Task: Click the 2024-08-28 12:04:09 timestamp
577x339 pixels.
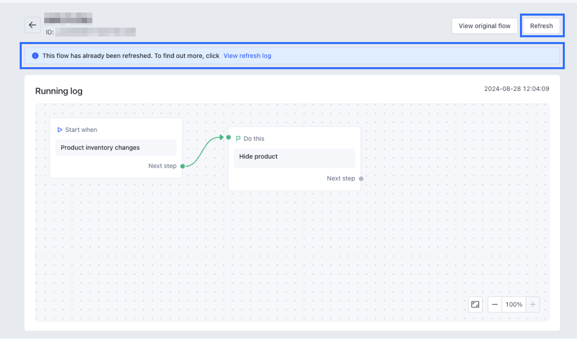Action: [516, 89]
